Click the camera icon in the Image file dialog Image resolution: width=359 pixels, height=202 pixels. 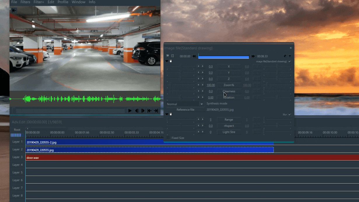[x=168, y=56]
